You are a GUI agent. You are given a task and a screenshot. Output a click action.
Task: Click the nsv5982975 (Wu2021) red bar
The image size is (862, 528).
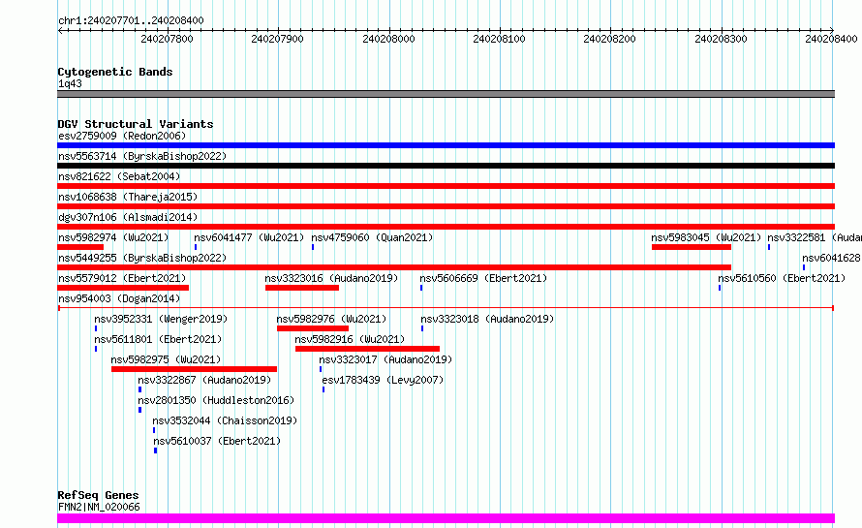(194, 369)
